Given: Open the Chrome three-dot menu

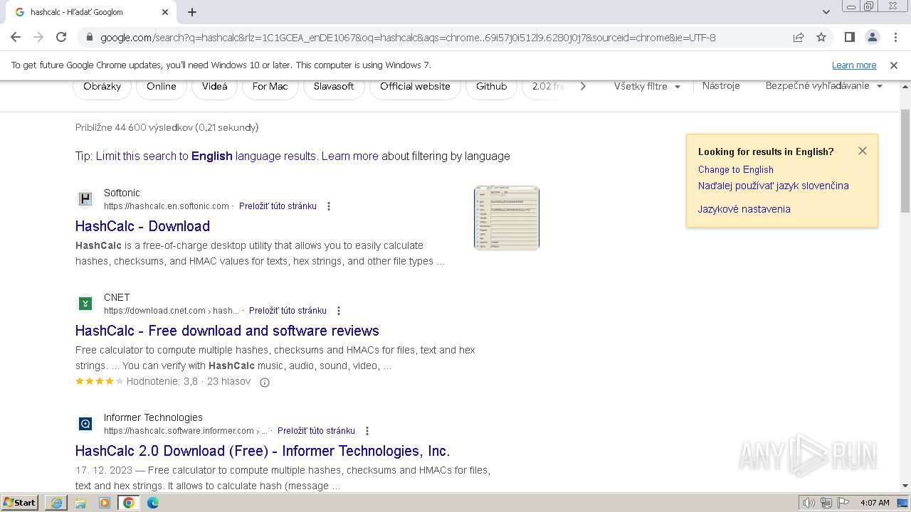Looking at the screenshot, I should click(x=895, y=38).
